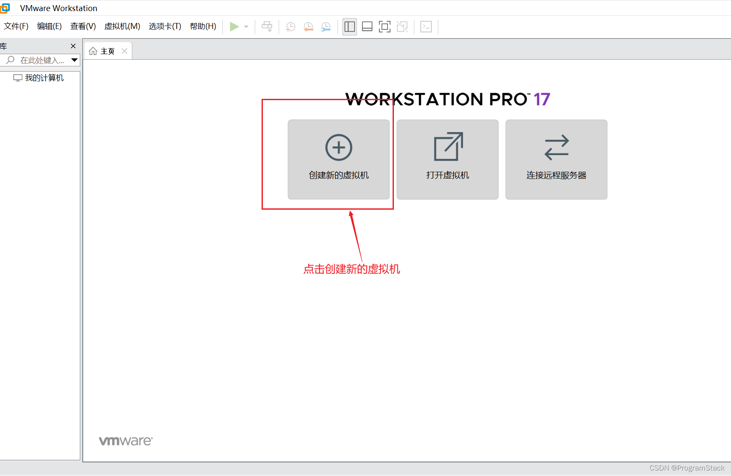Click 创建新的虚拟机 button

coord(339,159)
